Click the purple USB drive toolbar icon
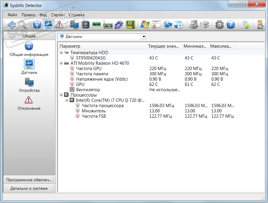This screenshot has width=268, height=203. 119,25
